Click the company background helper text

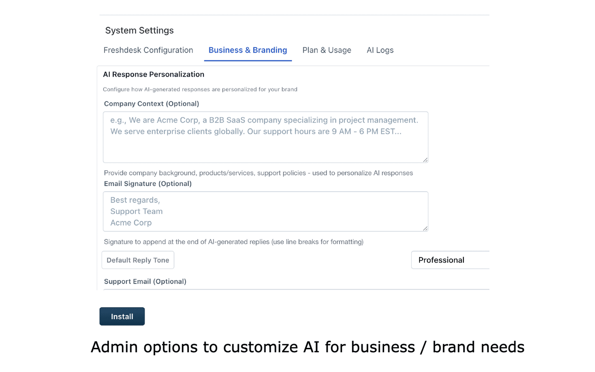pos(258,173)
